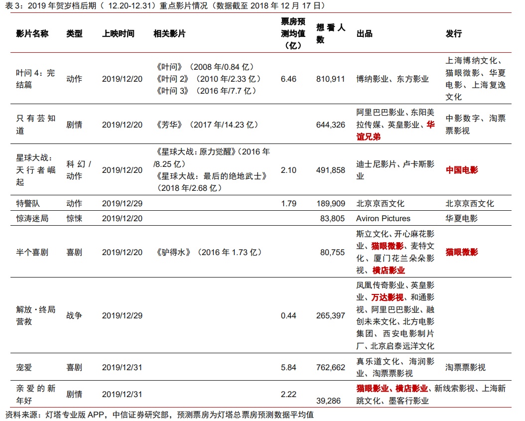Select the '上映时间' column header

(118, 33)
